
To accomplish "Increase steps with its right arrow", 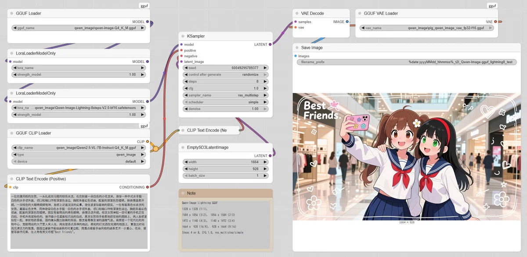I will tap(265, 82).
